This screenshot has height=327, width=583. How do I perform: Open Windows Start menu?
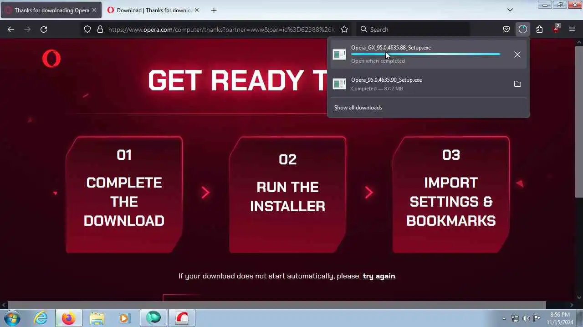(x=12, y=318)
